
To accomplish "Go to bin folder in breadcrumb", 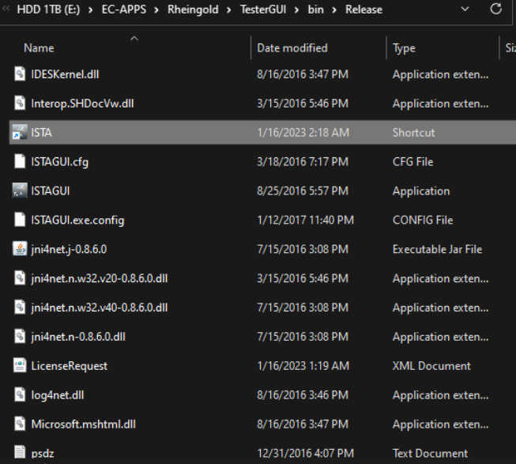I will pos(315,9).
